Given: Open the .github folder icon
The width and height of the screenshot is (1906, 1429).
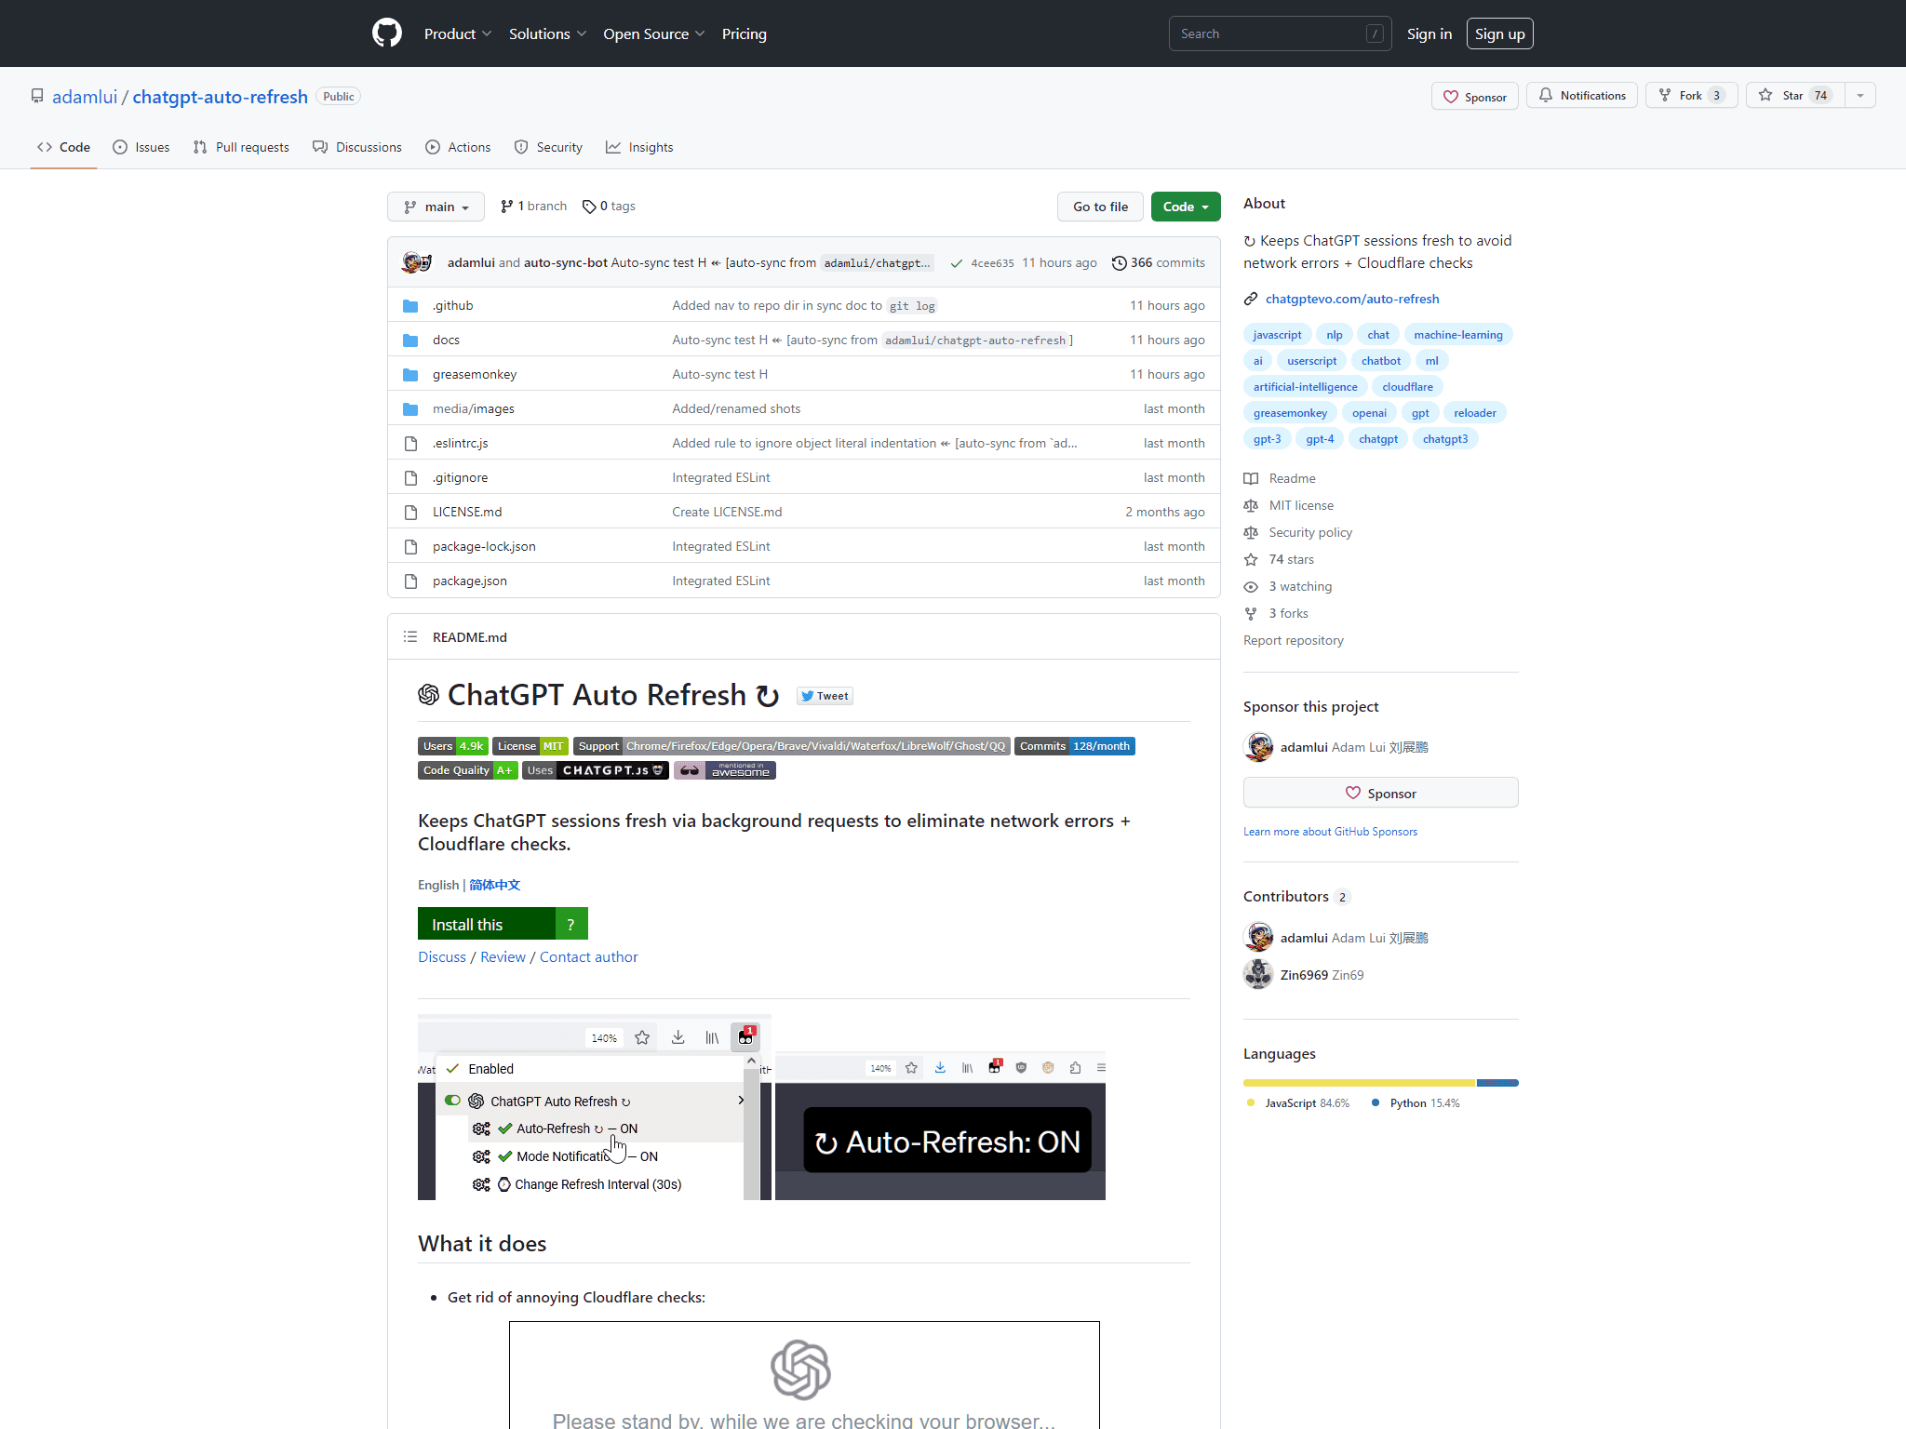Looking at the screenshot, I should [410, 305].
